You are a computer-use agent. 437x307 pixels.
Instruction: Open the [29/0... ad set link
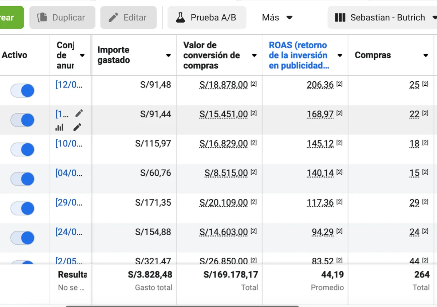click(68, 202)
